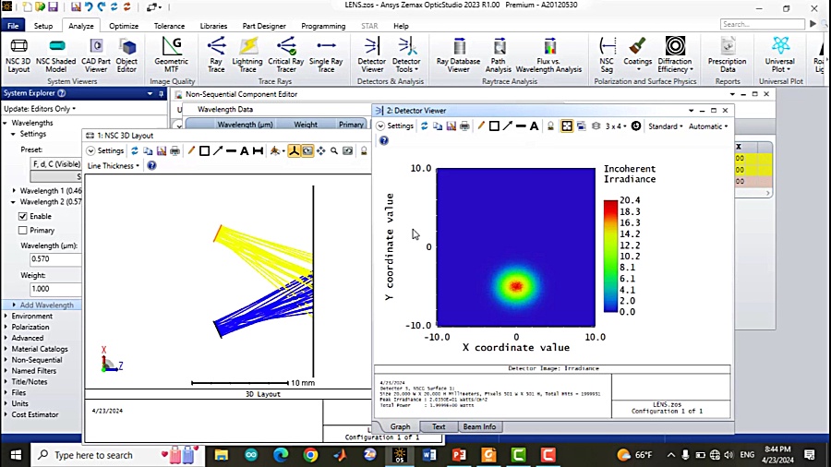Run Lightning Trace
Viewport: 831px width, 467px height.
click(x=247, y=55)
